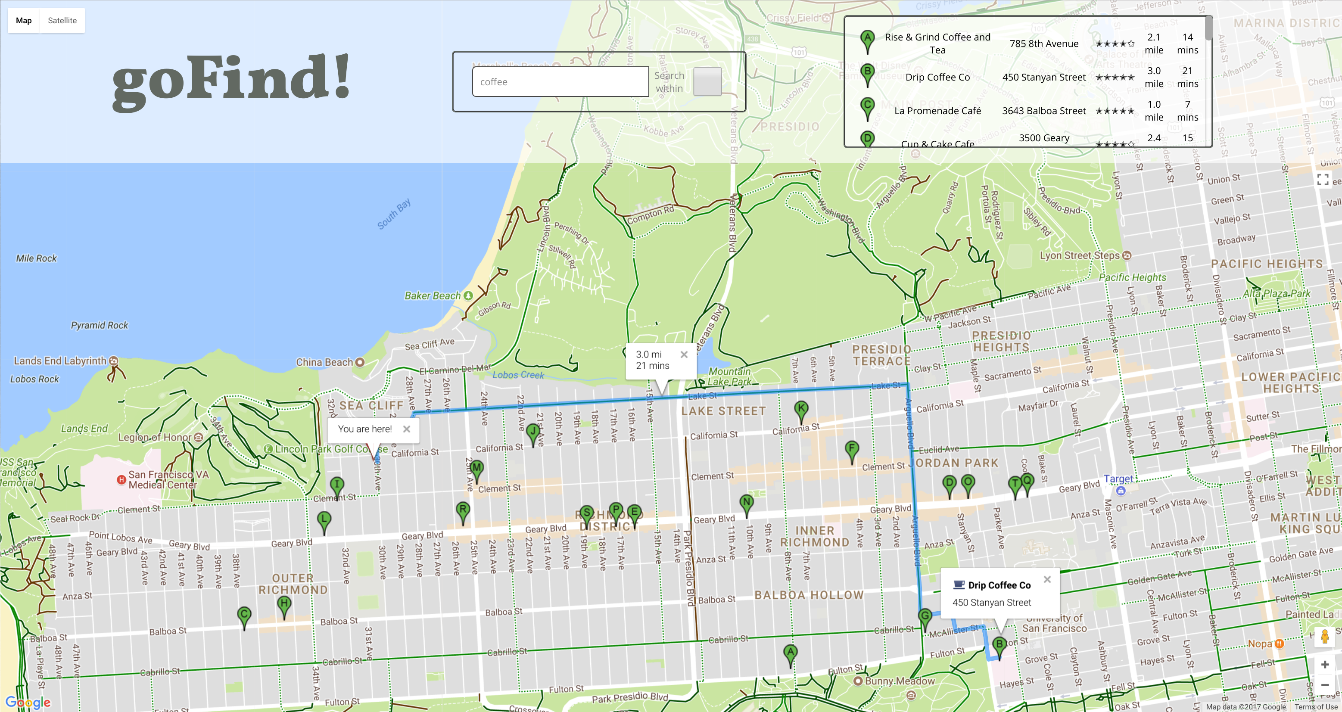Close the Drip Coffee Co info window
The image size is (1342, 712).
1047,579
